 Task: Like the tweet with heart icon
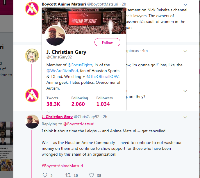point(92,175)
